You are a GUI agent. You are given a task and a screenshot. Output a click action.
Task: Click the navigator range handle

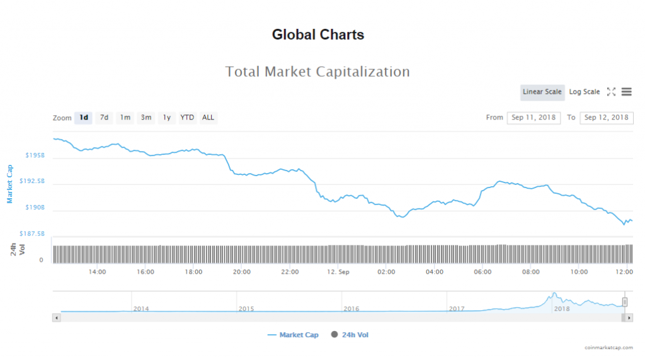click(625, 301)
